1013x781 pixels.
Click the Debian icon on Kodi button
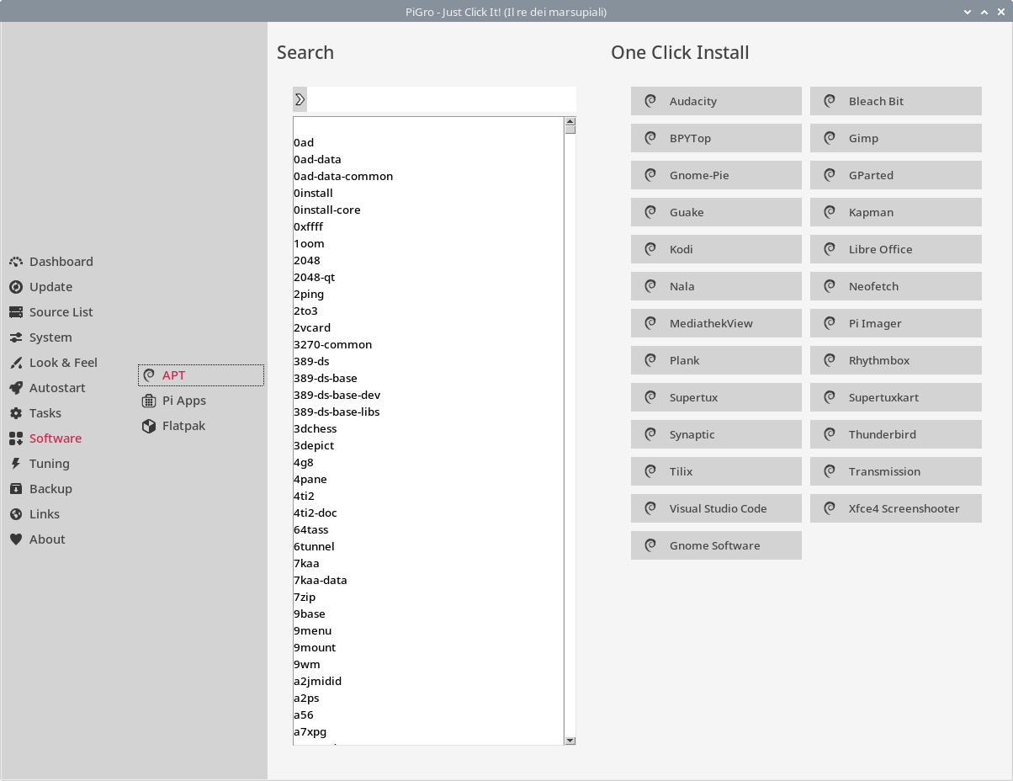coord(650,249)
